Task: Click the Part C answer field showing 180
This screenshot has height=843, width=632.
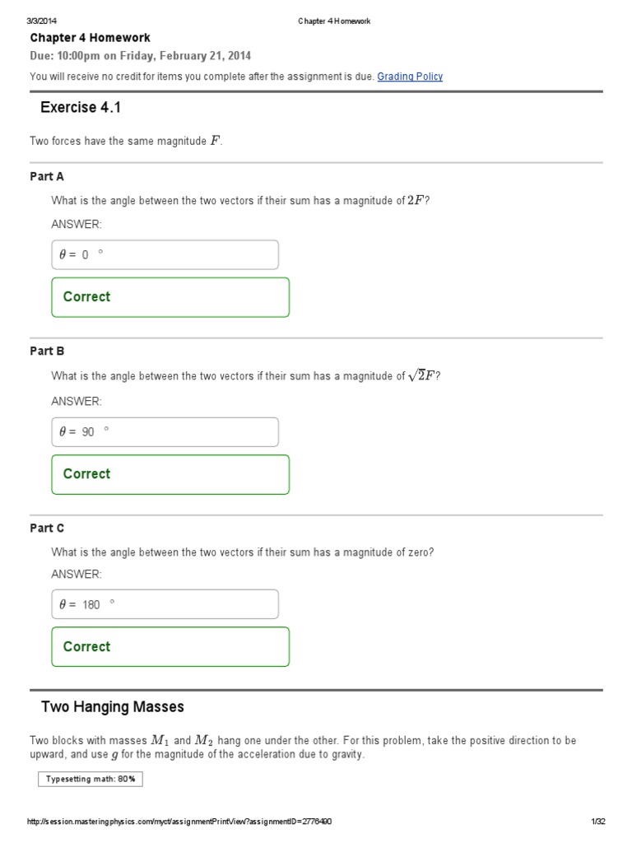Action: 165,604
